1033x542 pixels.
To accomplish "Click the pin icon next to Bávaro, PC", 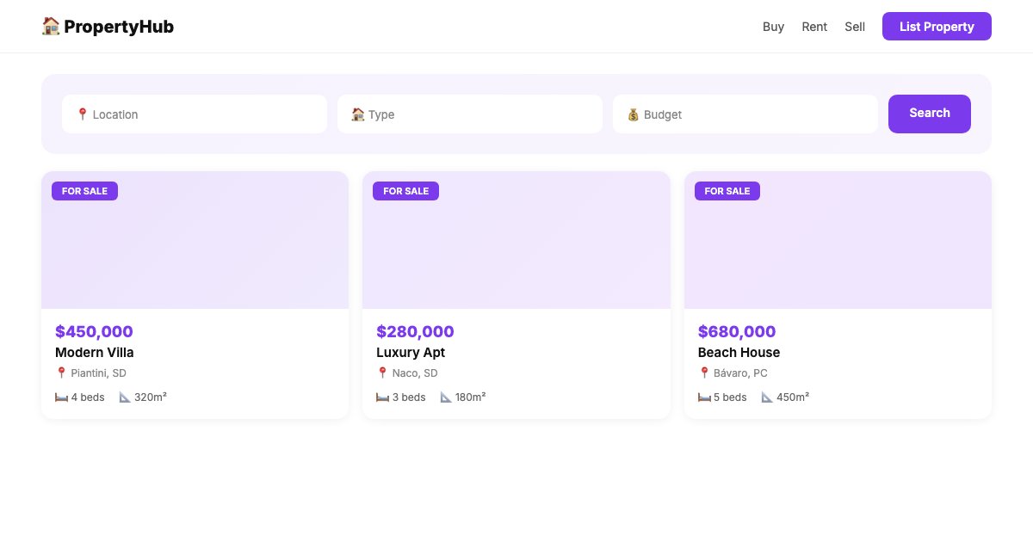I will 704,373.
